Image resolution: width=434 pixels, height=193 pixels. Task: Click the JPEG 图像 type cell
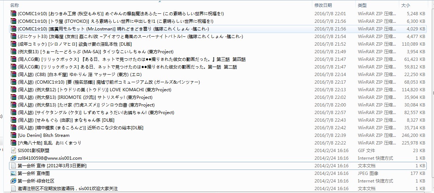click(x=368, y=173)
